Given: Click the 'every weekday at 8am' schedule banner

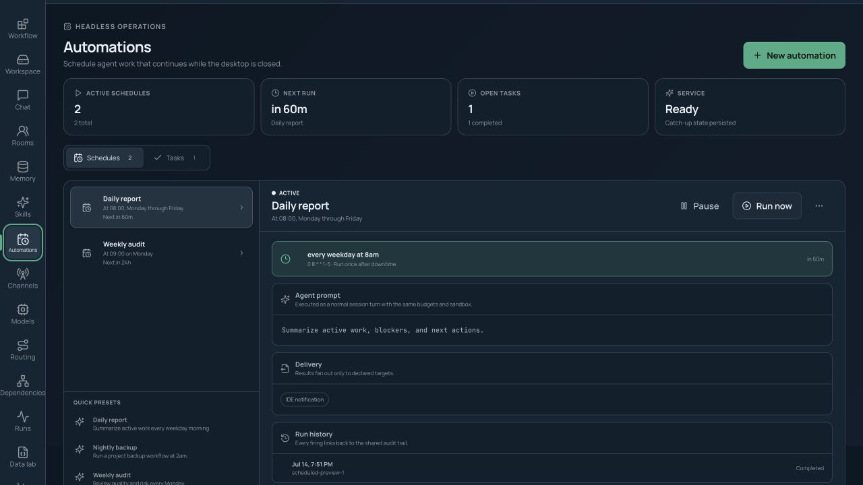Looking at the screenshot, I should coord(552,259).
